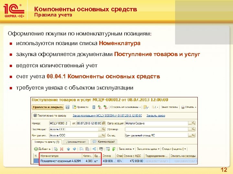Switch to the Дополнительно tab

[x=76, y=142]
